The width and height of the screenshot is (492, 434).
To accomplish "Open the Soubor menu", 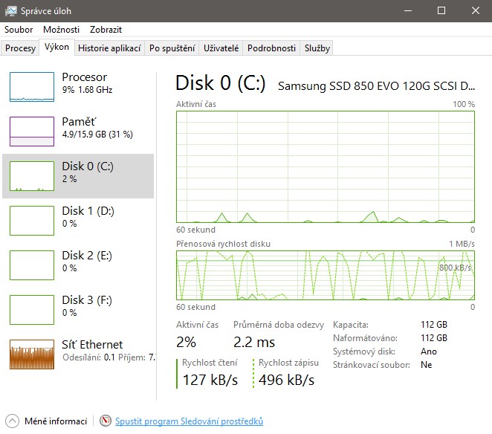I will pyautogui.click(x=19, y=30).
